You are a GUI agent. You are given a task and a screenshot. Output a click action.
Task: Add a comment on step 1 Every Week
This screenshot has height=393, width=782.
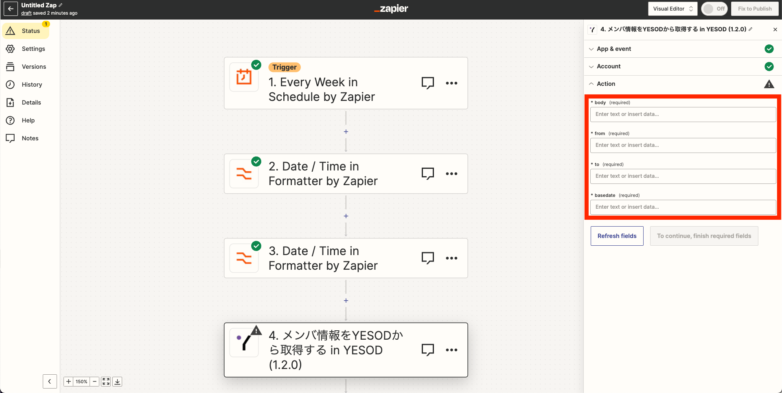(428, 83)
